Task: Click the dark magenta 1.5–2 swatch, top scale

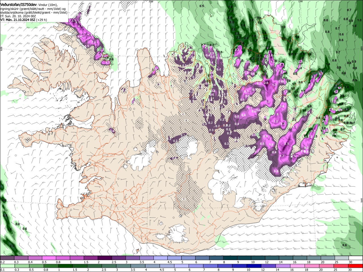Action: (x=90, y=258)
